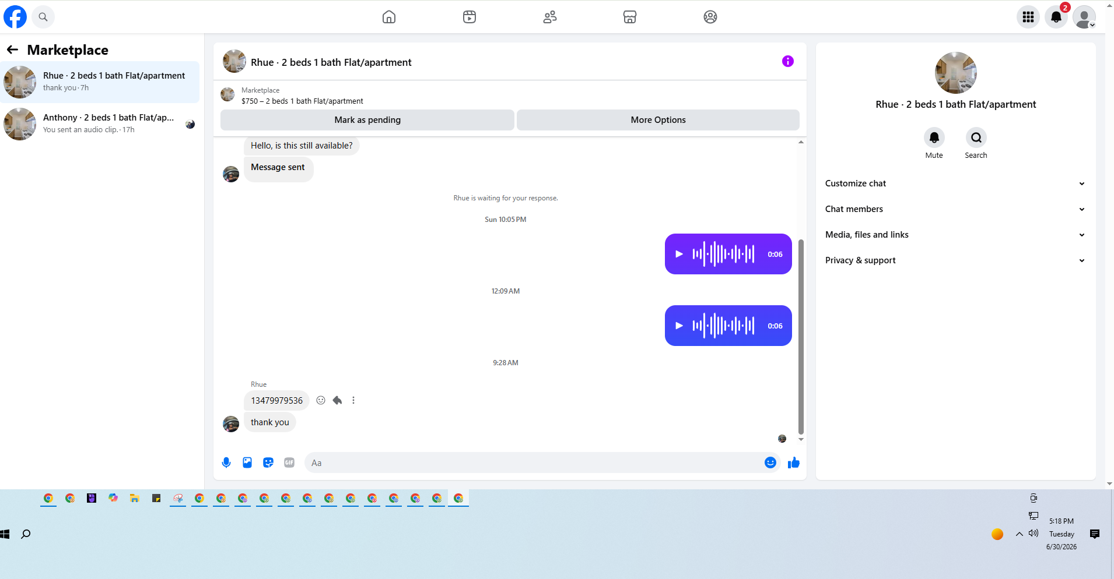Click the chat scrollbar down arrow
Viewport: 1114px width, 579px height.
pyautogui.click(x=801, y=439)
